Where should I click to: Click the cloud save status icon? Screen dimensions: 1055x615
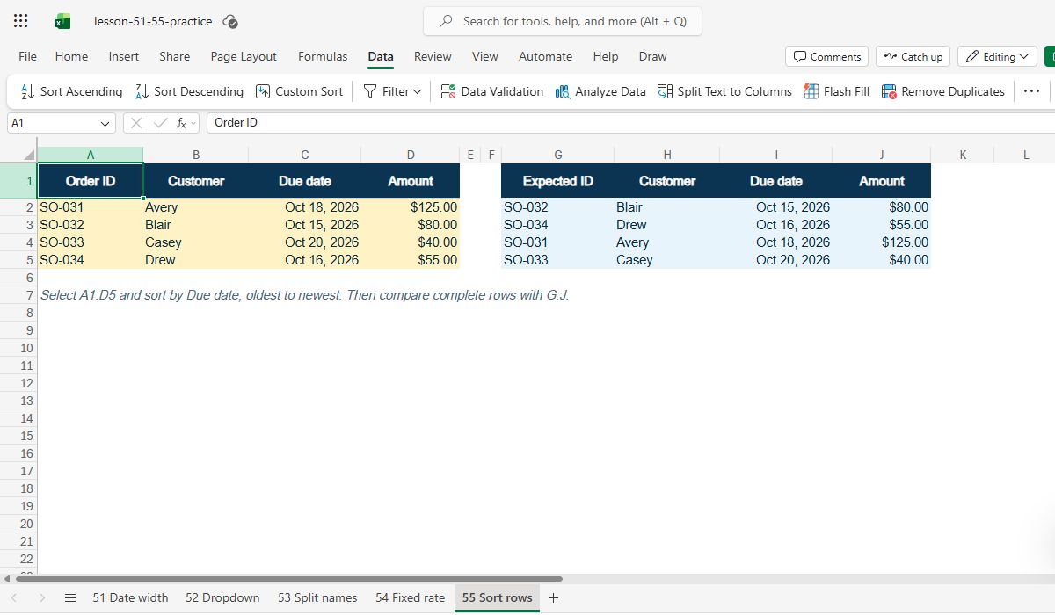tap(230, 21)
